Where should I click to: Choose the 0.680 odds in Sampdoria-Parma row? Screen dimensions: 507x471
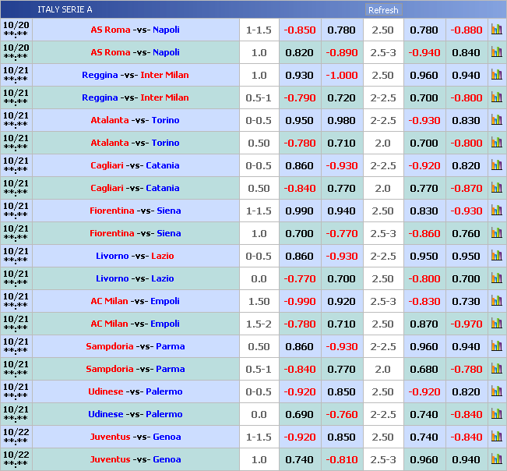(424, 370)
